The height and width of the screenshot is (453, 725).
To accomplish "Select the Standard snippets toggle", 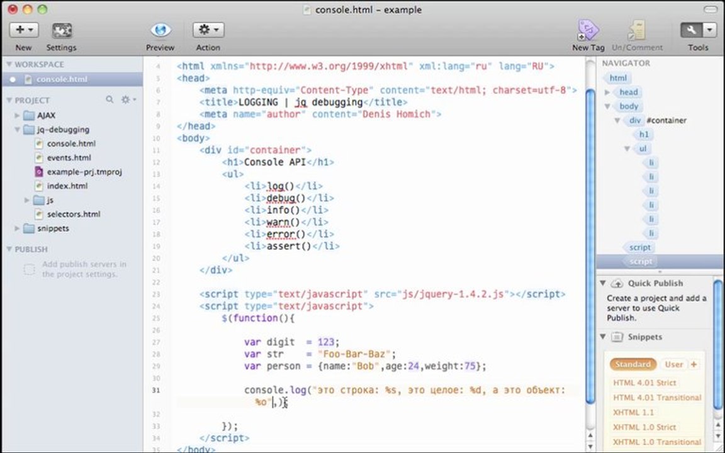I will pyautogui.click(x=632, y=364).
